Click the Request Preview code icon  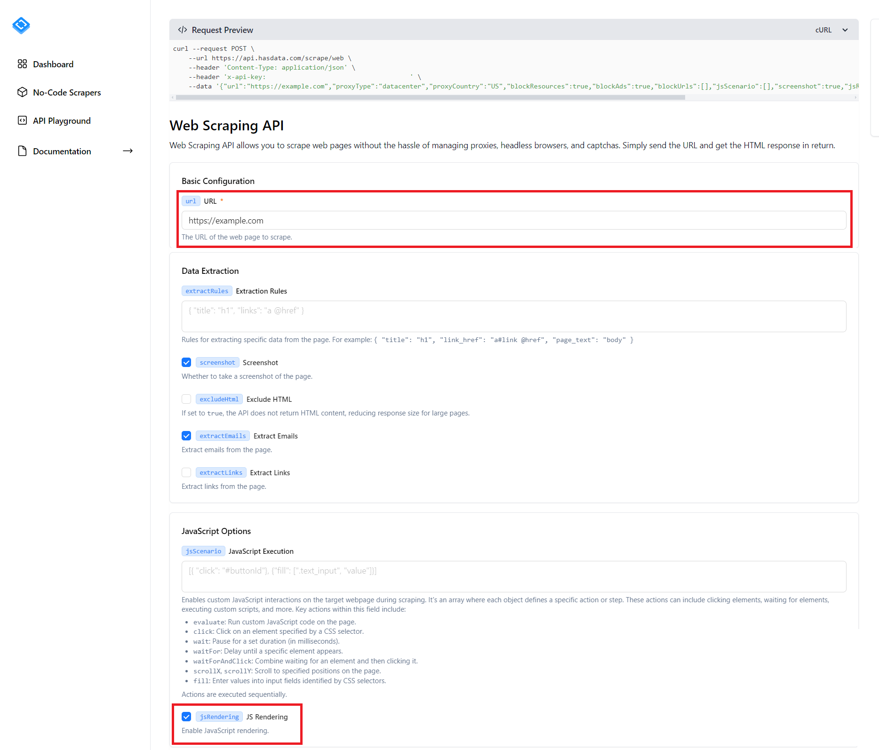[183, 30]
